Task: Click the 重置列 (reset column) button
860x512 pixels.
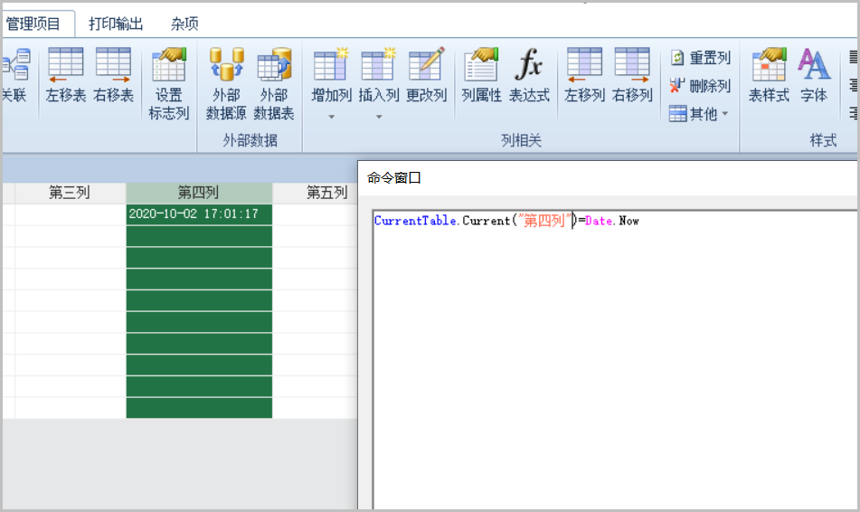Action: 699,58
